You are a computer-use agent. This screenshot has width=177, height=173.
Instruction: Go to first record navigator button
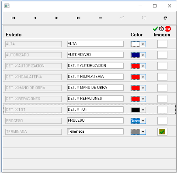(x=14, y=18)
